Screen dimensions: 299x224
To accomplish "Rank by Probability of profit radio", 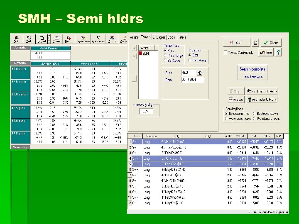I will tap(254, 119).
